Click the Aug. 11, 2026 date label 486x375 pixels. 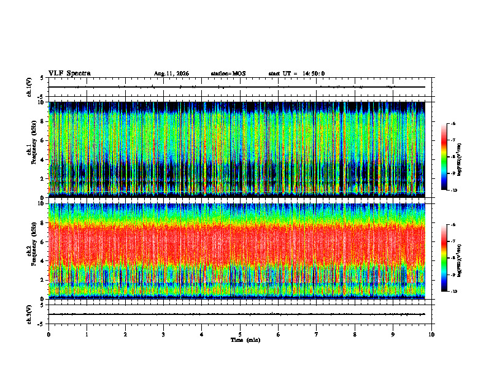click(171, 74)
